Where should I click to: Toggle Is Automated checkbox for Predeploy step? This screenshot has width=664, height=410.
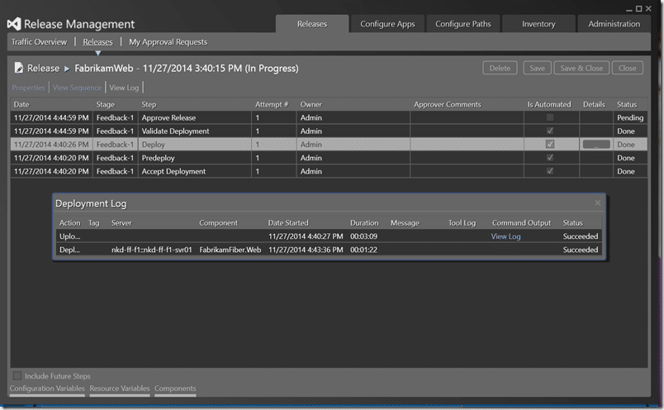pos(550,158)
